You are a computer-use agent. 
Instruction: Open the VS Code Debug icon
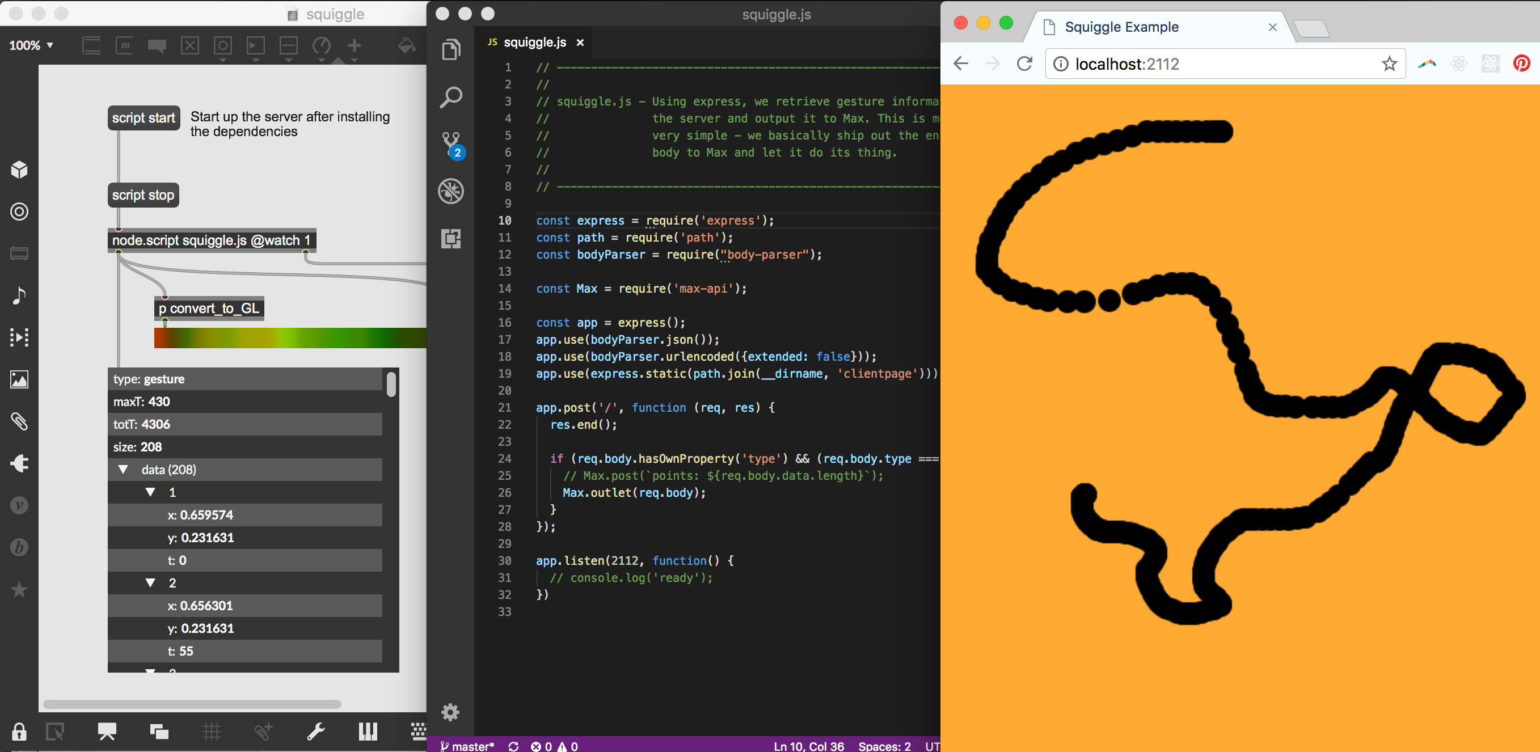(452, 191)
